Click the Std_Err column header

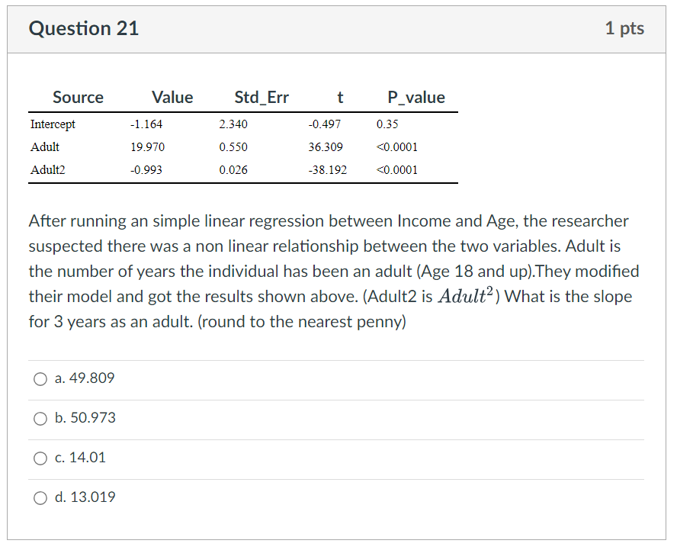[x=261, y=97]
